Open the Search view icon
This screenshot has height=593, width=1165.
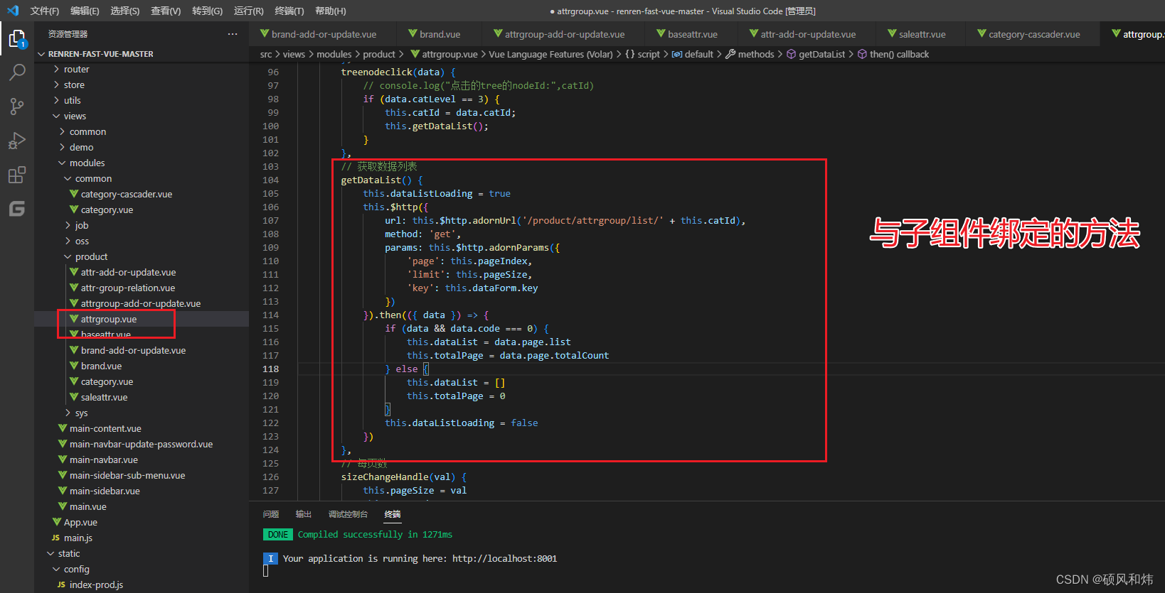[x=17, y=72]
